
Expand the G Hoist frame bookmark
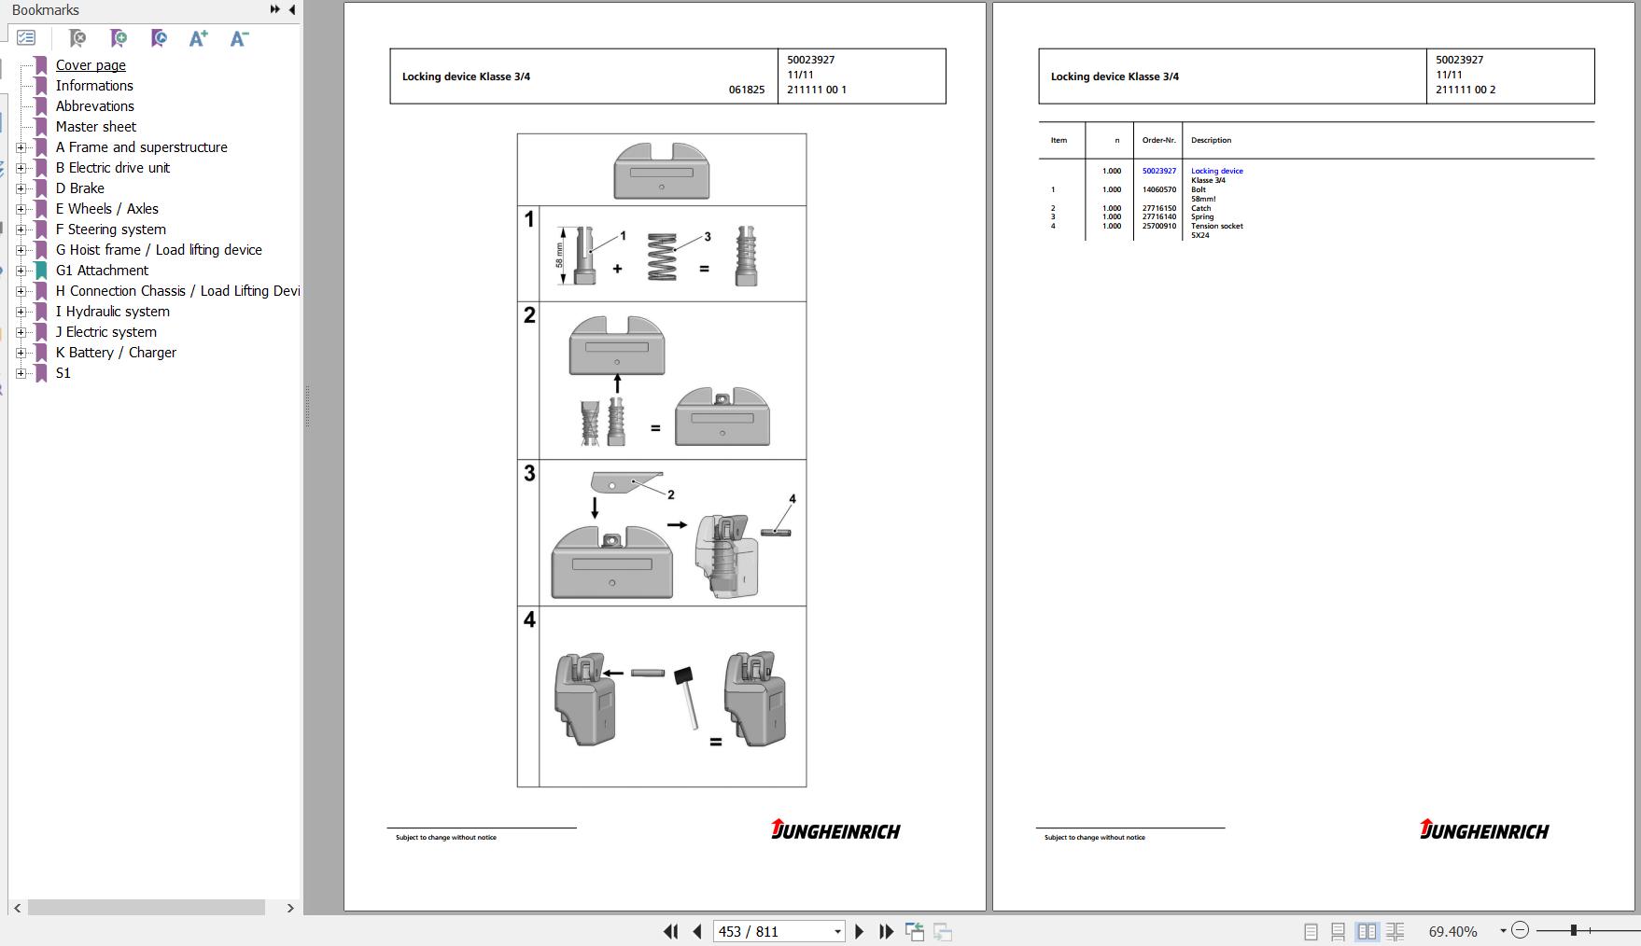pyautogui.click(x=21, y=250)
